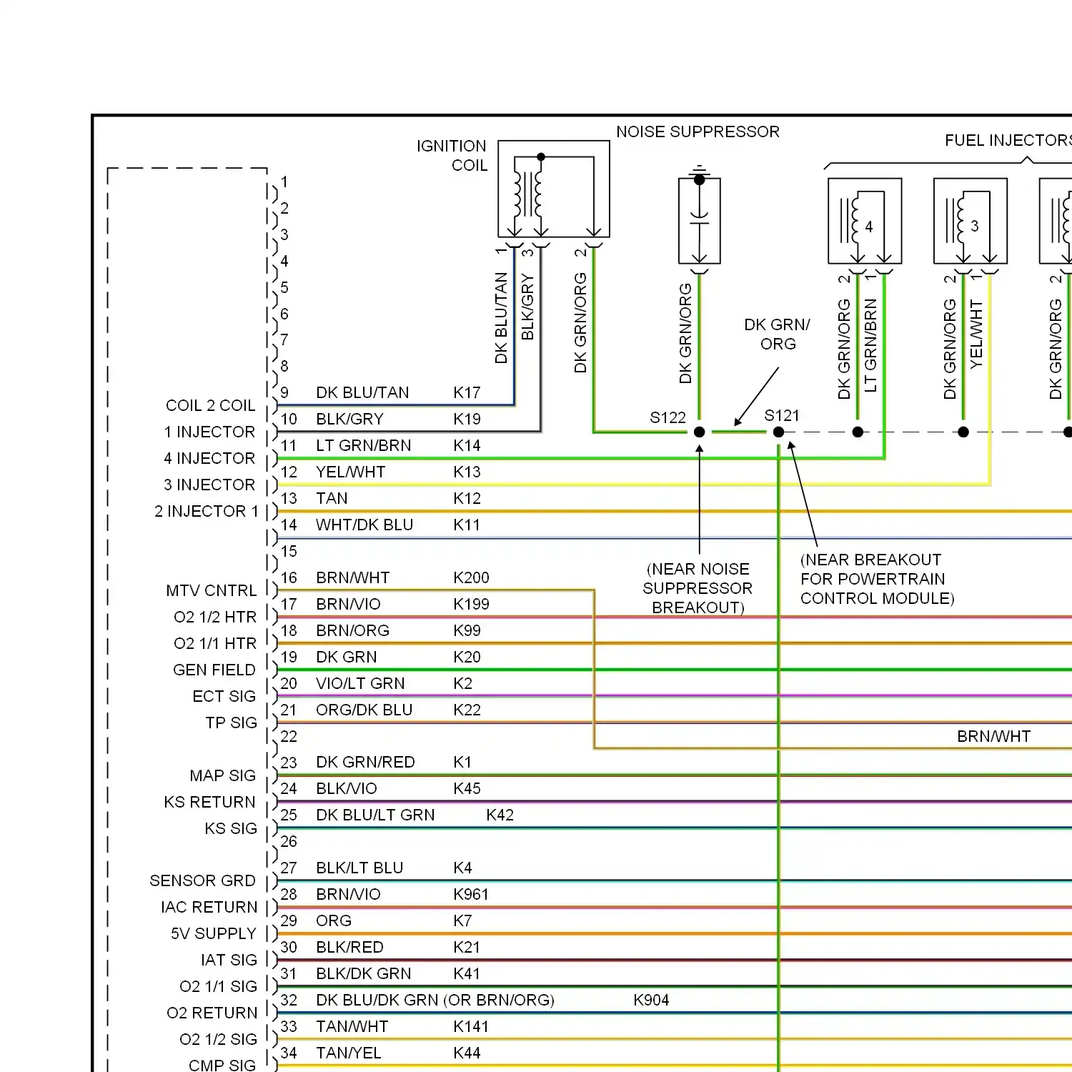The height and width of the screenshot is (1072, 1072).
Task: Select the KS RETURN label
Action: point(209,802)
